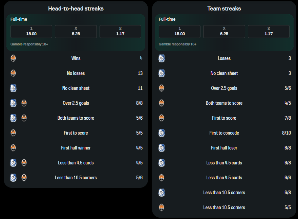This screenshot has height=219, width=298.
Task: Select away win odds 1.17 in Team streaks panel
Action: pyautogui.click(x=269, y=32)
